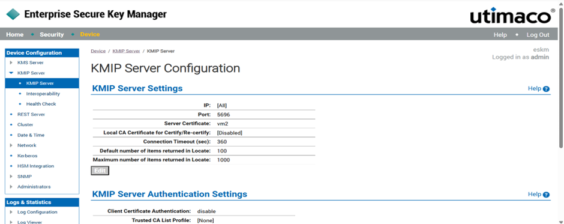The image size is (564, 224).
Task: Follow the KMIP Server breadcrumb link
Action: pos(126,51)
